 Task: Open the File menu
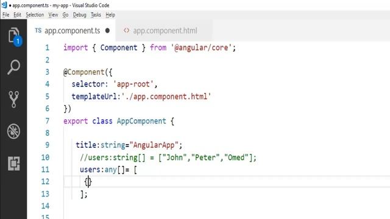5,15
